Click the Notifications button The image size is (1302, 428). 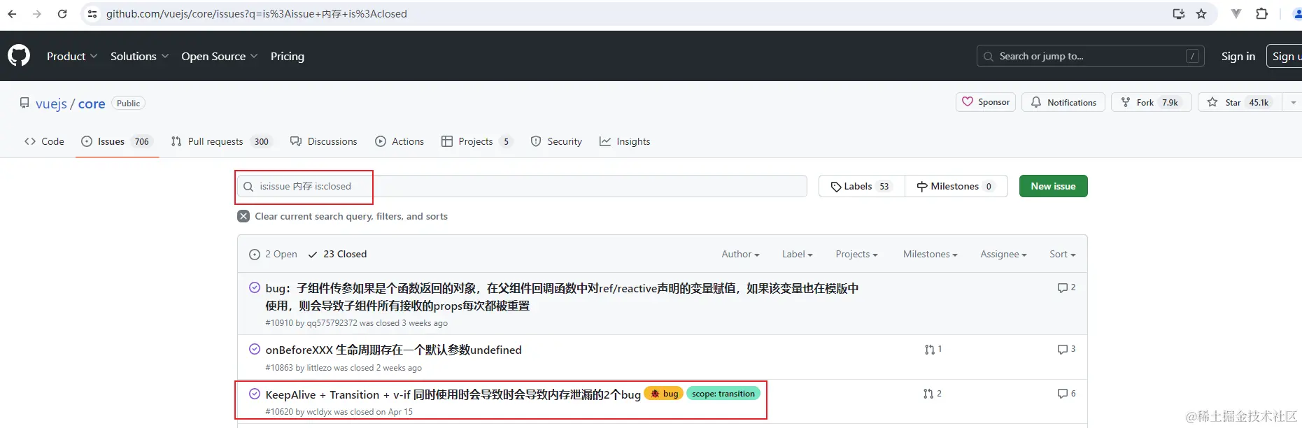(1063, 102)
